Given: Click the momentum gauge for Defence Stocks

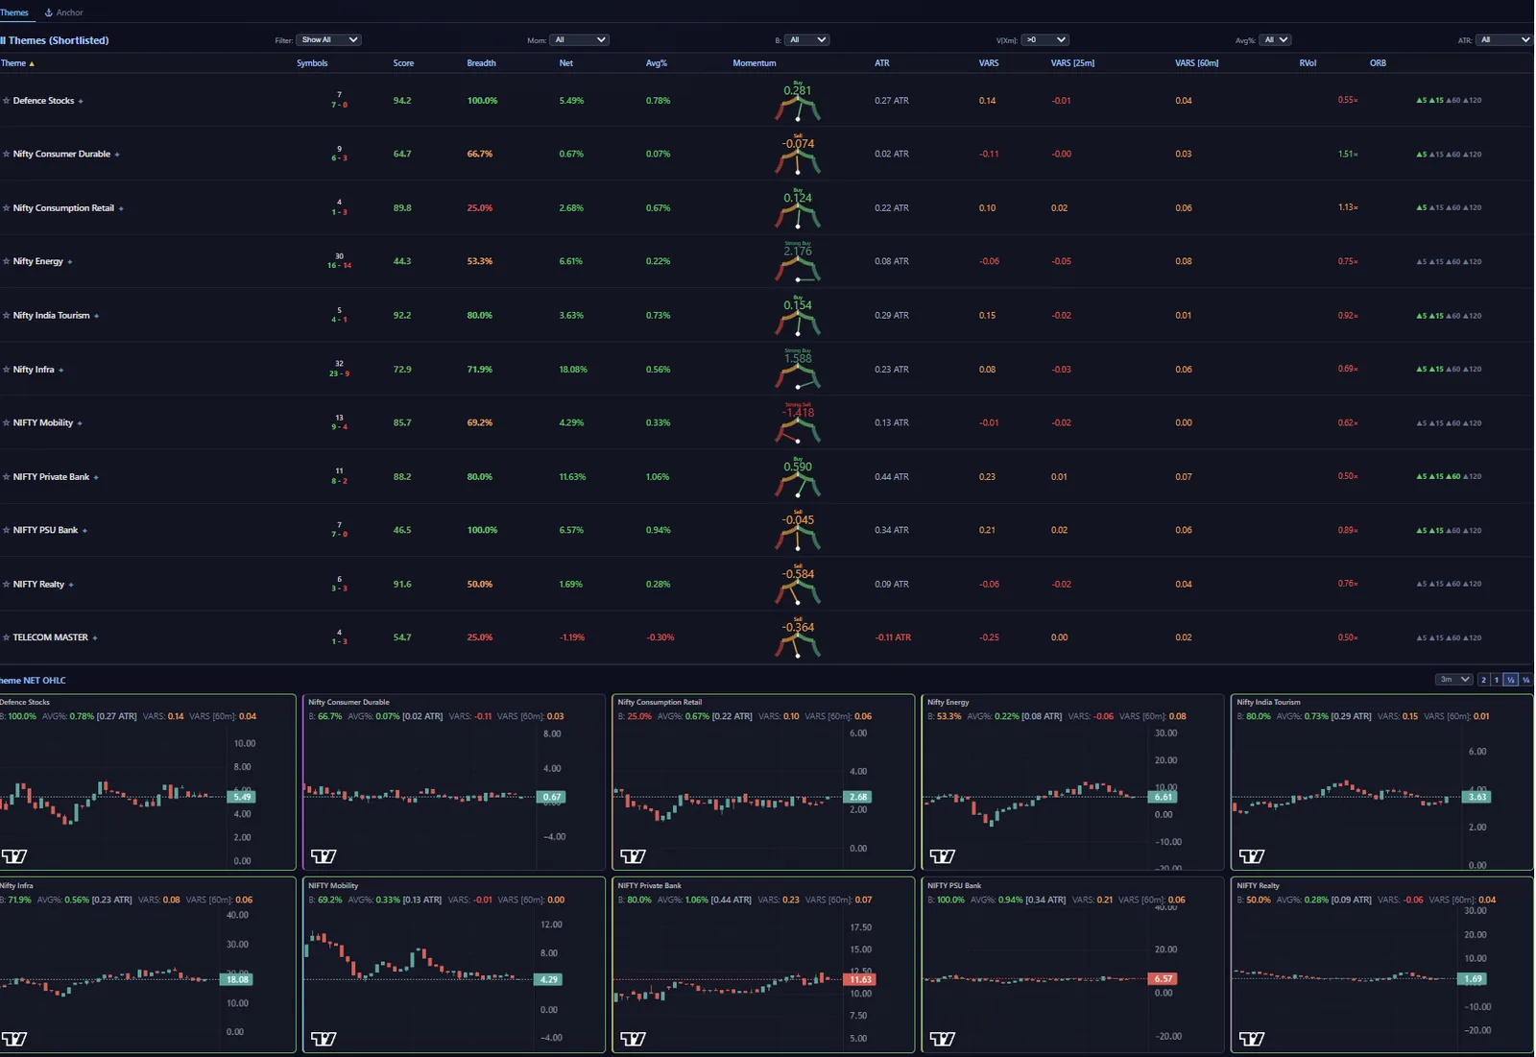Looking at the screenshot, I should (x=798, y=102).
